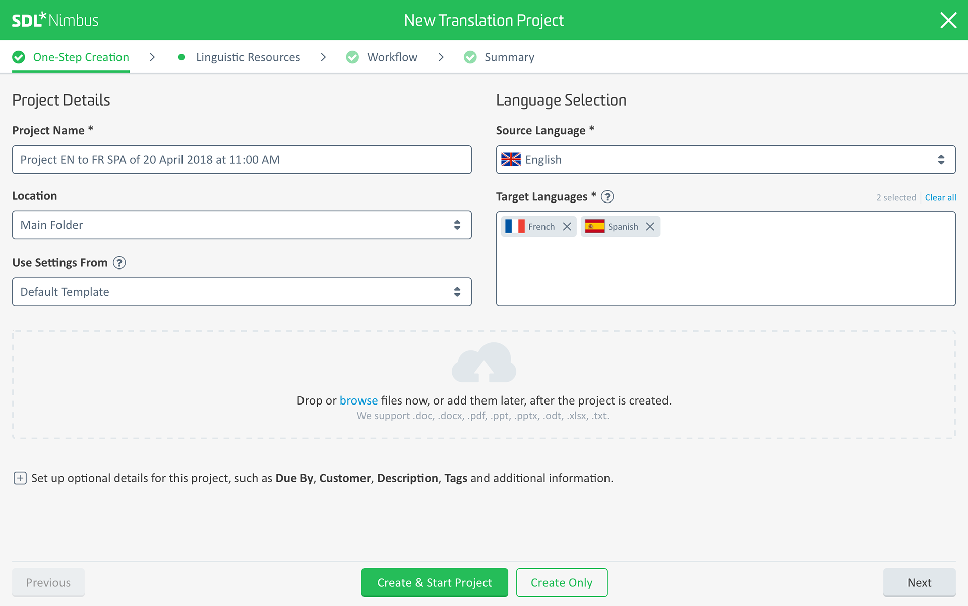Image resolution: width=968 pixels, height=606 pixels.
Task: Go to the Workflow step
Action: pyautogui.click(x=392, y=57)
